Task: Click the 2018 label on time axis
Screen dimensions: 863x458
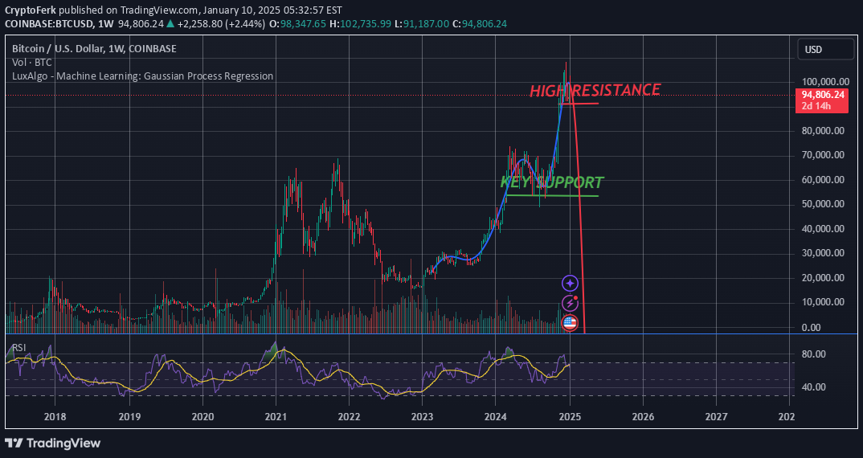Action: [55, 417]
